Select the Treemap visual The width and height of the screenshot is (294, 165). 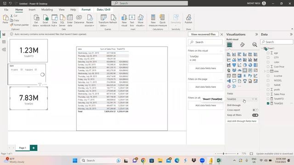255,65
